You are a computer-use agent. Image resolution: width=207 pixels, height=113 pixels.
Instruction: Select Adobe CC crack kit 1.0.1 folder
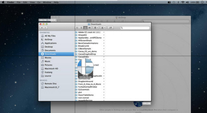[89, 32]
